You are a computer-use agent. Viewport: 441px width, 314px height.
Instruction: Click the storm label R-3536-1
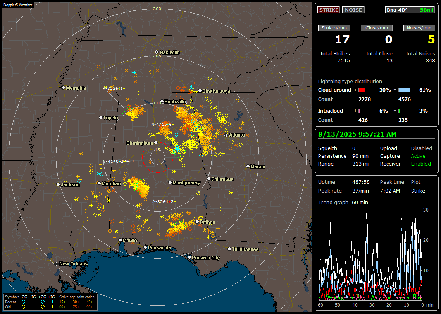(x=114, y=88)
